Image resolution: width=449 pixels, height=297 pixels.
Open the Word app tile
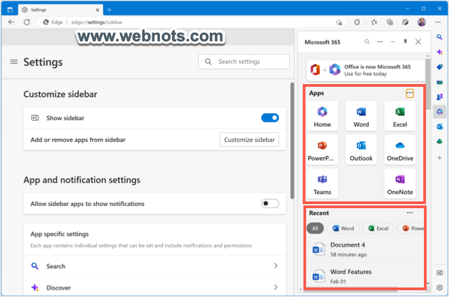(361, 116)
